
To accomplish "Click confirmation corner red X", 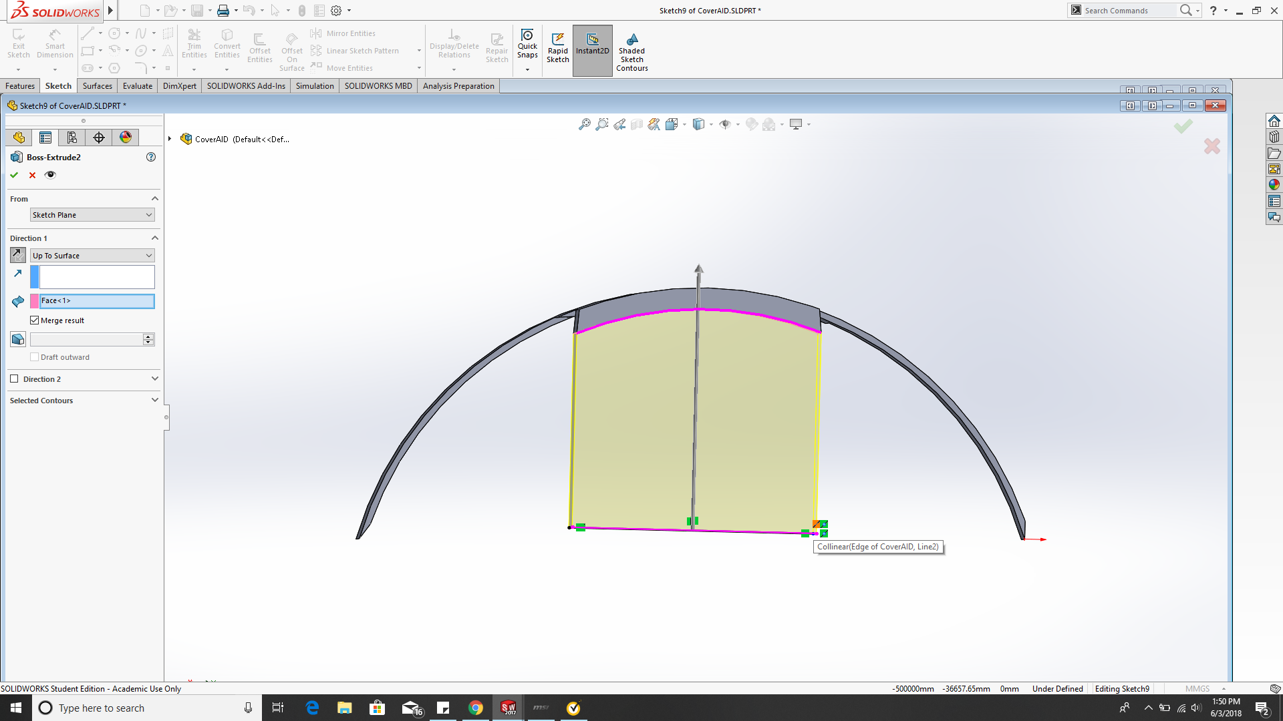I will point(1212,146).
